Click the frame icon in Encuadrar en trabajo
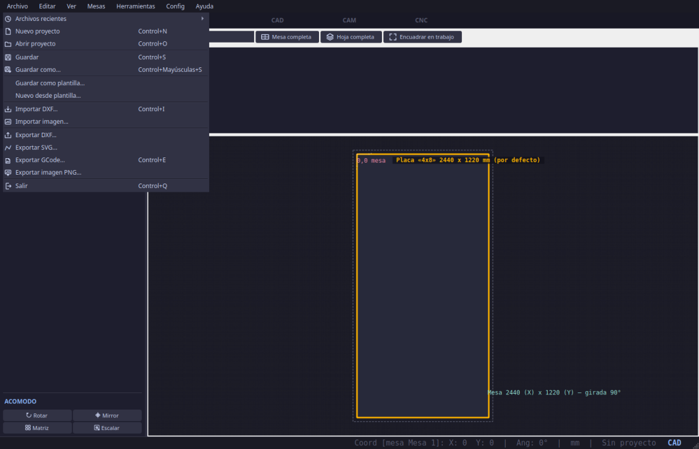Image resolution: width=699 pixels, height=449 pixels. coord(393,37)
